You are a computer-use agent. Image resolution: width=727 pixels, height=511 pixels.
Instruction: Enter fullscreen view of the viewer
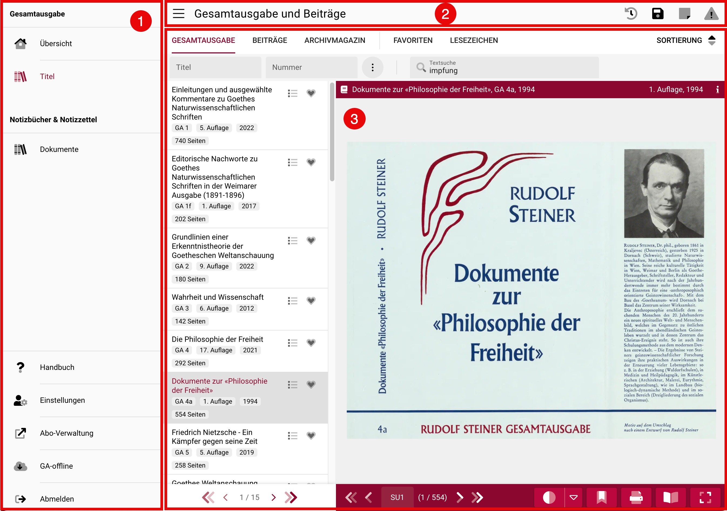(705, 497)
